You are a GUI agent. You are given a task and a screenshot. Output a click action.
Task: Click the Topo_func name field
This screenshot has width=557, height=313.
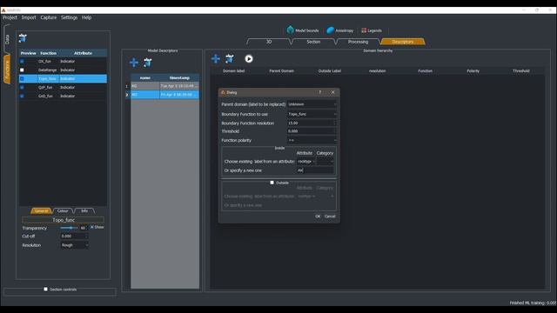[64, 220]
